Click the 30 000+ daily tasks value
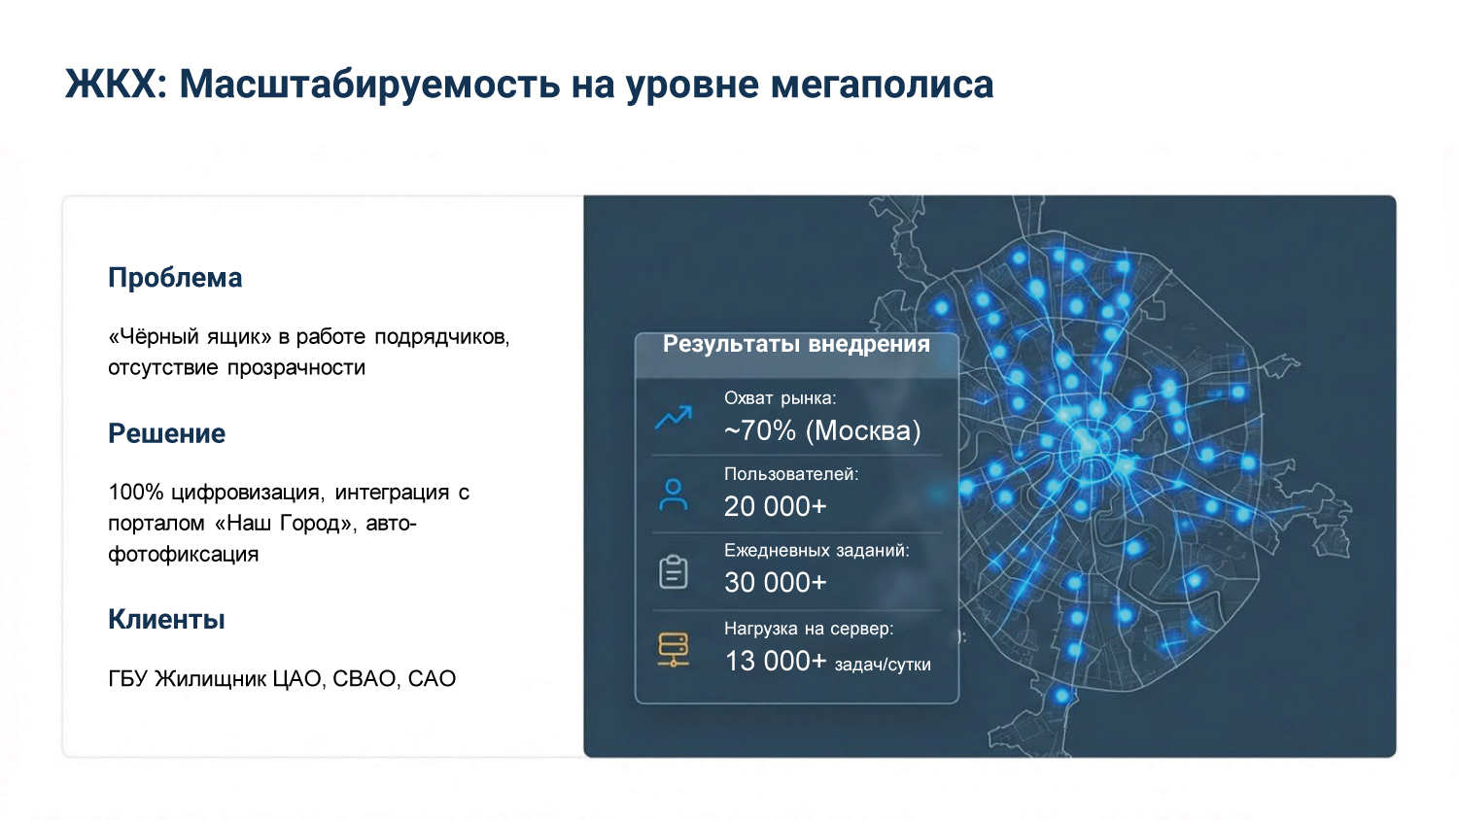Image resolution: width=1459 pixels, height=820 pixels. click(775, 583)
